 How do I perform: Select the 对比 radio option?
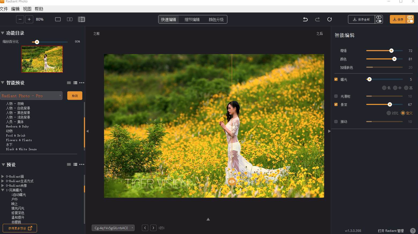tap(389, 113)
